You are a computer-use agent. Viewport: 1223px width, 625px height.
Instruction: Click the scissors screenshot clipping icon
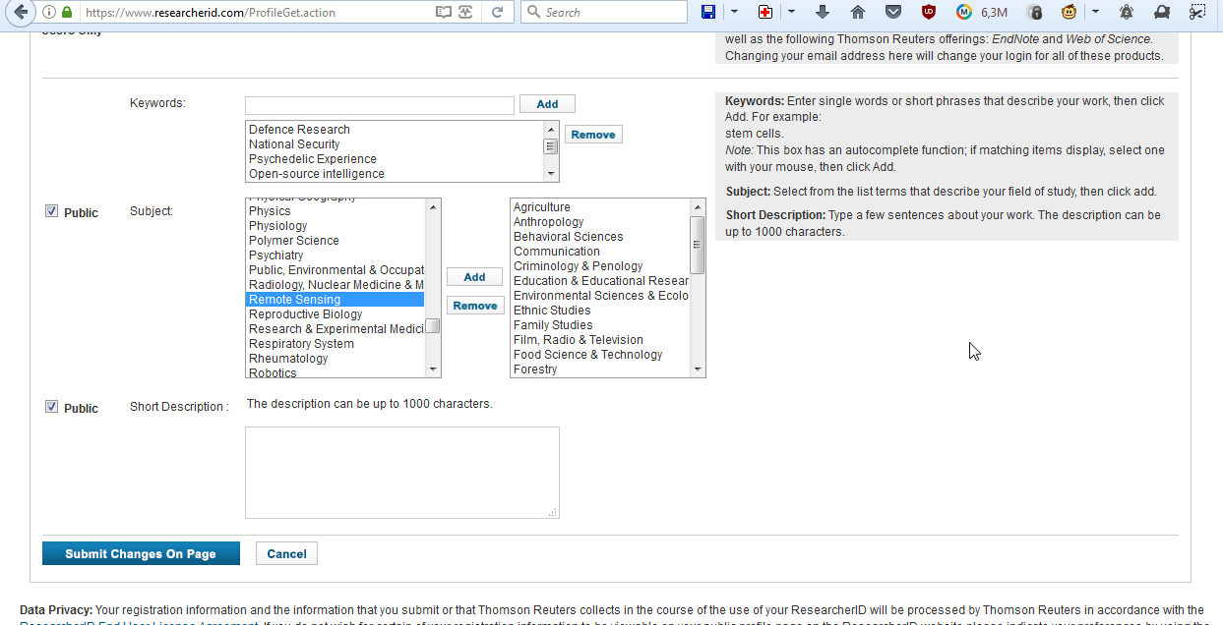click(x=1197, y=12)
